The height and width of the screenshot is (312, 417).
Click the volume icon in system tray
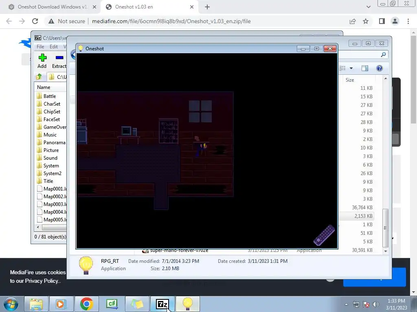coord(375,304)
